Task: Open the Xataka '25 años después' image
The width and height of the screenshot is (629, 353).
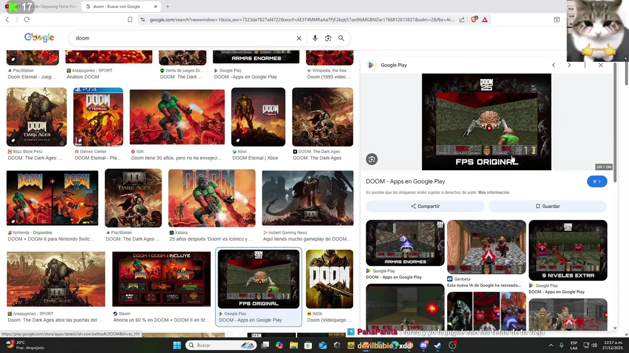Action: (212, 198)
